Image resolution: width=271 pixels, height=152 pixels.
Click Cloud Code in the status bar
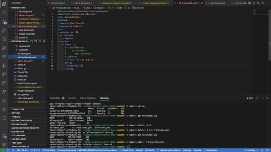point(127,150)
